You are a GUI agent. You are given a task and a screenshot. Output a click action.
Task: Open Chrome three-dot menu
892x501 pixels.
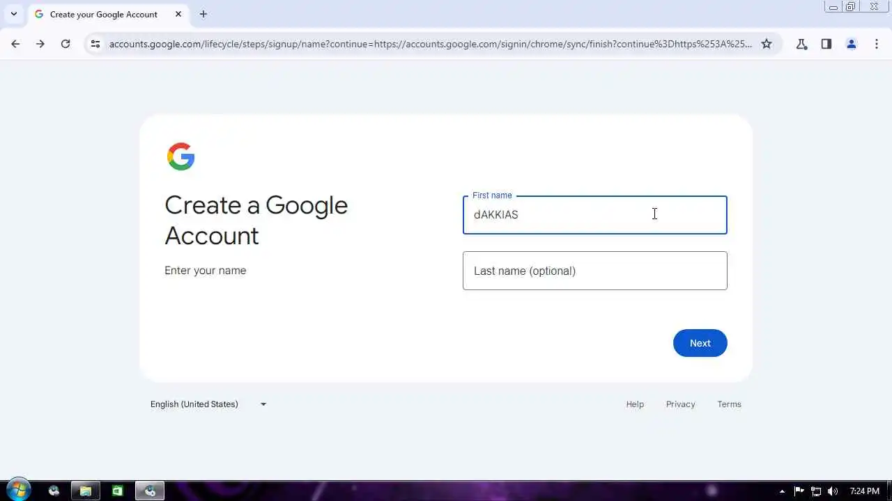pos(877,44)
